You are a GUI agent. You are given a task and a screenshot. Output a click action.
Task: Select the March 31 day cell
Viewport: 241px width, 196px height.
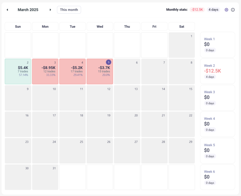tap(45, 177)
